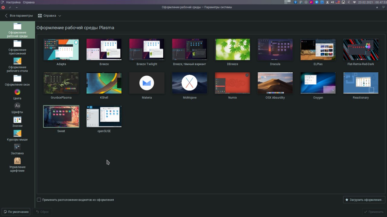The image size is (387, 217).
Task: Click the keyboard layout tray indicator
Action: click(x=338, y=2)
